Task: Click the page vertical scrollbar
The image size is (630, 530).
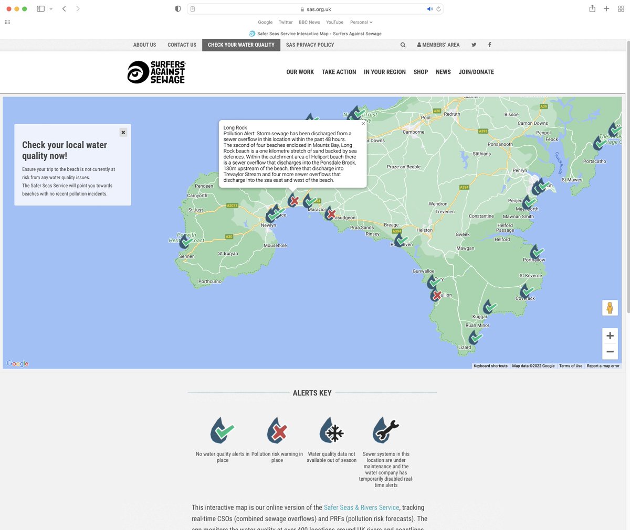Action: [627, 177]
